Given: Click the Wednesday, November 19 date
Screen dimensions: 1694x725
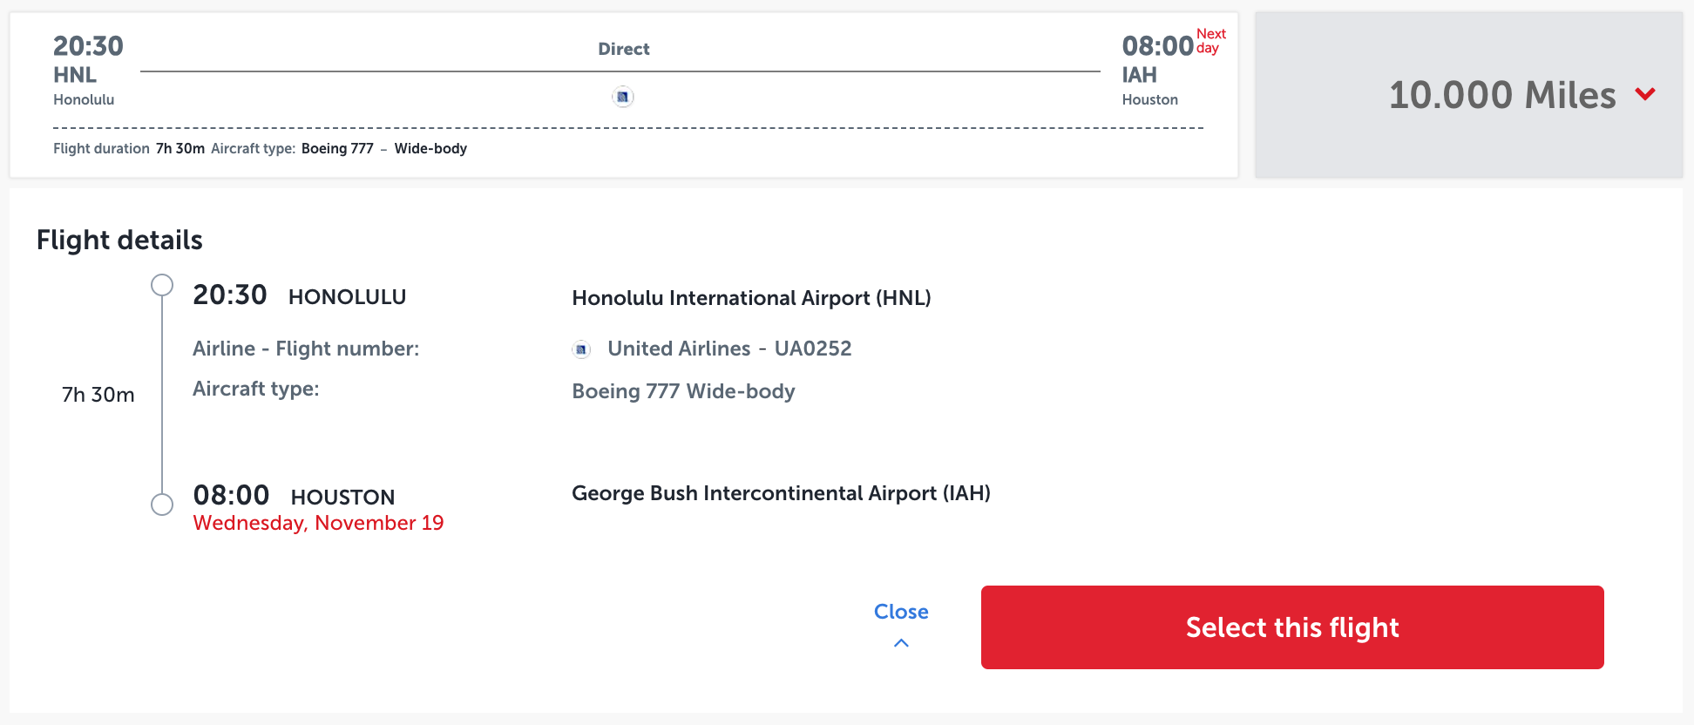Looking at the screenshot, I should (x=318, y=523).
